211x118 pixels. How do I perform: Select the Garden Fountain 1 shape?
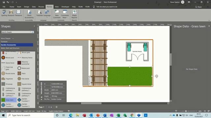pos(23,100)
